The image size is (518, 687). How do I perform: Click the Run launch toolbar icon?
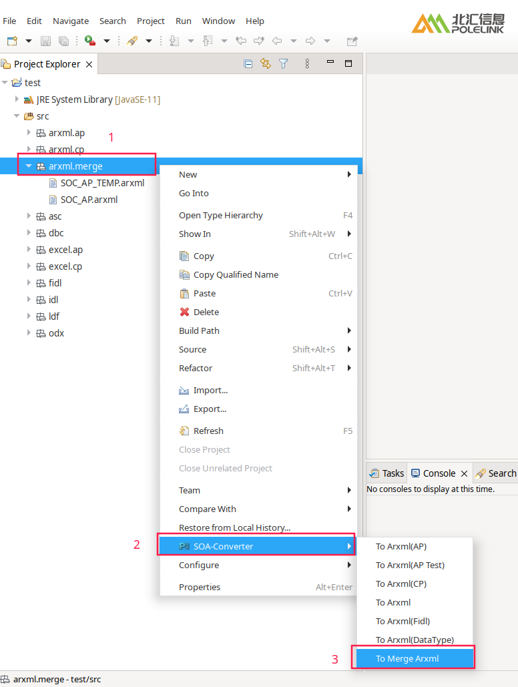click(x=90, y=41)
